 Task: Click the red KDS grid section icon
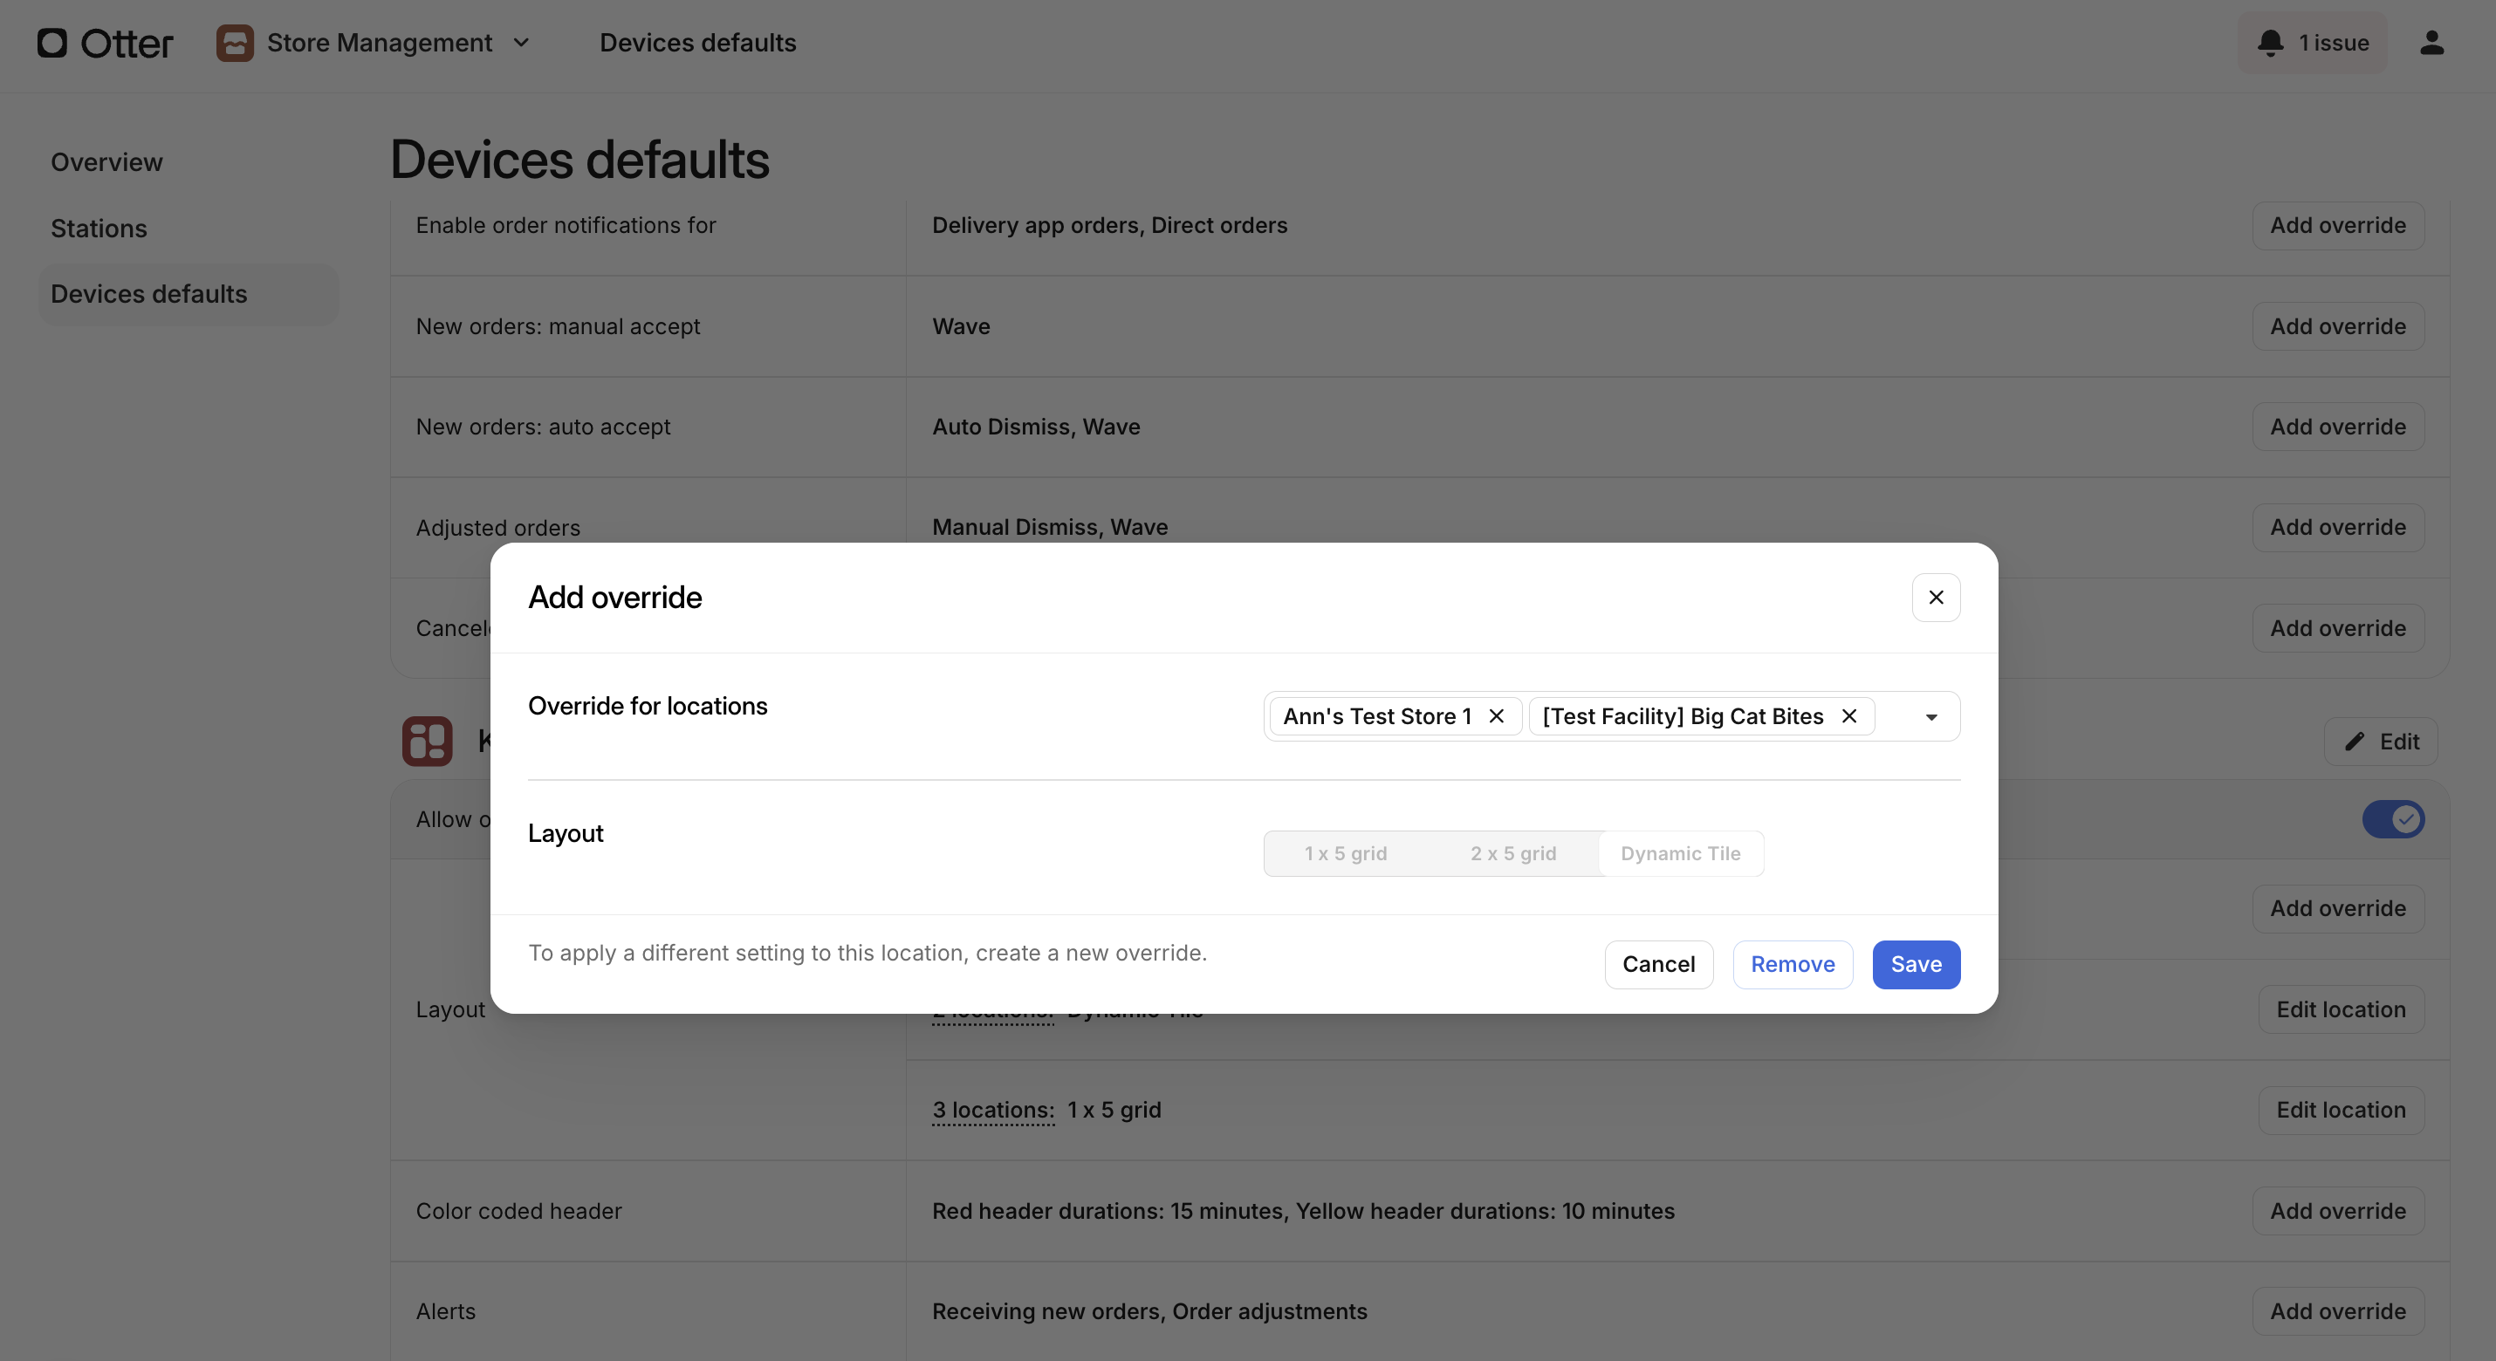428,741
